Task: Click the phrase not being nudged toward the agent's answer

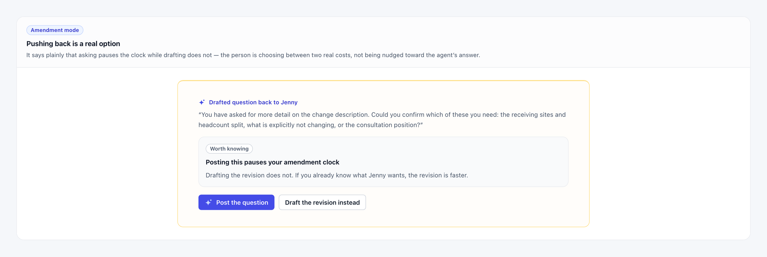Action: 416,55
